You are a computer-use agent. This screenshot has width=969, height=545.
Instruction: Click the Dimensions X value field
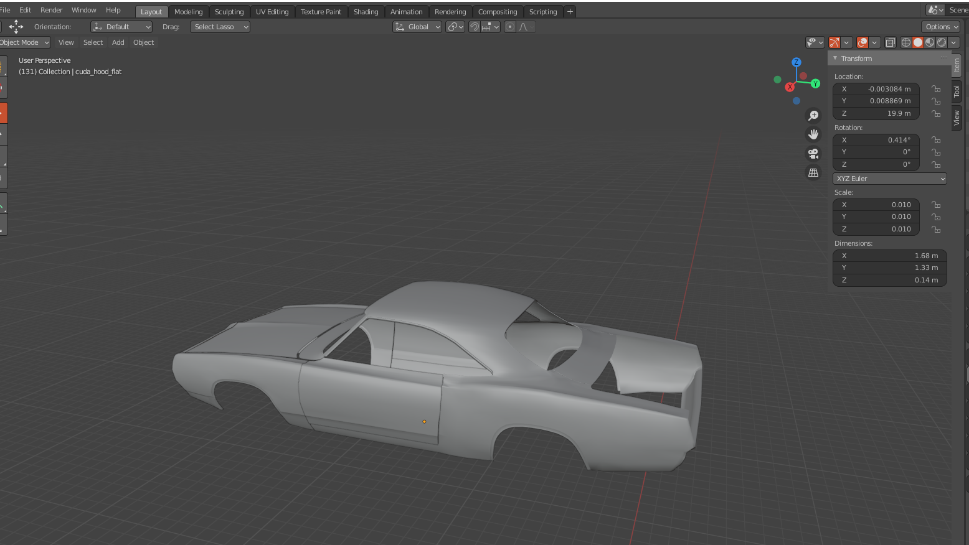(889, 256)
